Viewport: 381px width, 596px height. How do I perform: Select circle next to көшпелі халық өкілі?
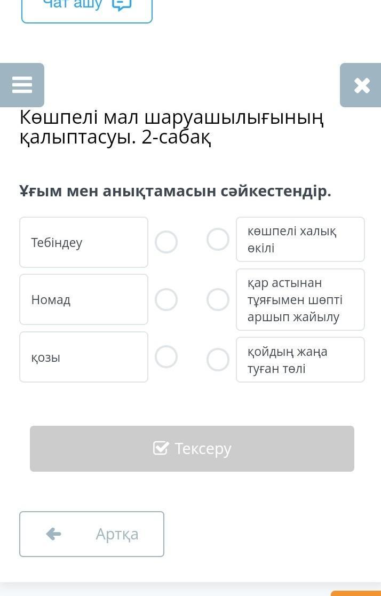tap(218, 240)
